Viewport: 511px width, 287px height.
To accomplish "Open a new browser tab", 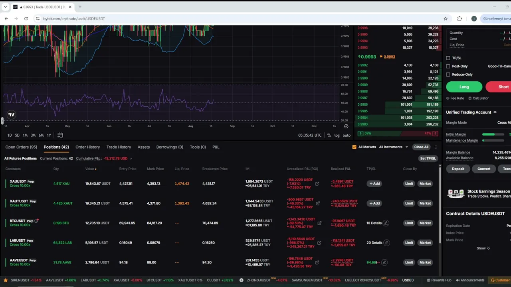I will (x=80, y=7).
